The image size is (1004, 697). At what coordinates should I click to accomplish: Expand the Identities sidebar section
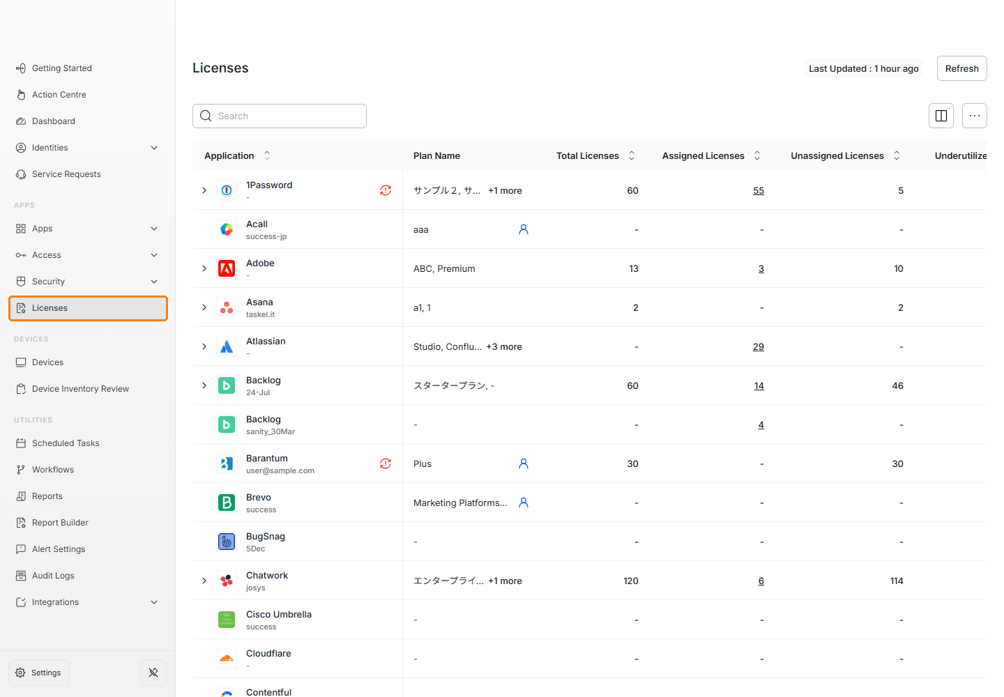click(154, 148)
